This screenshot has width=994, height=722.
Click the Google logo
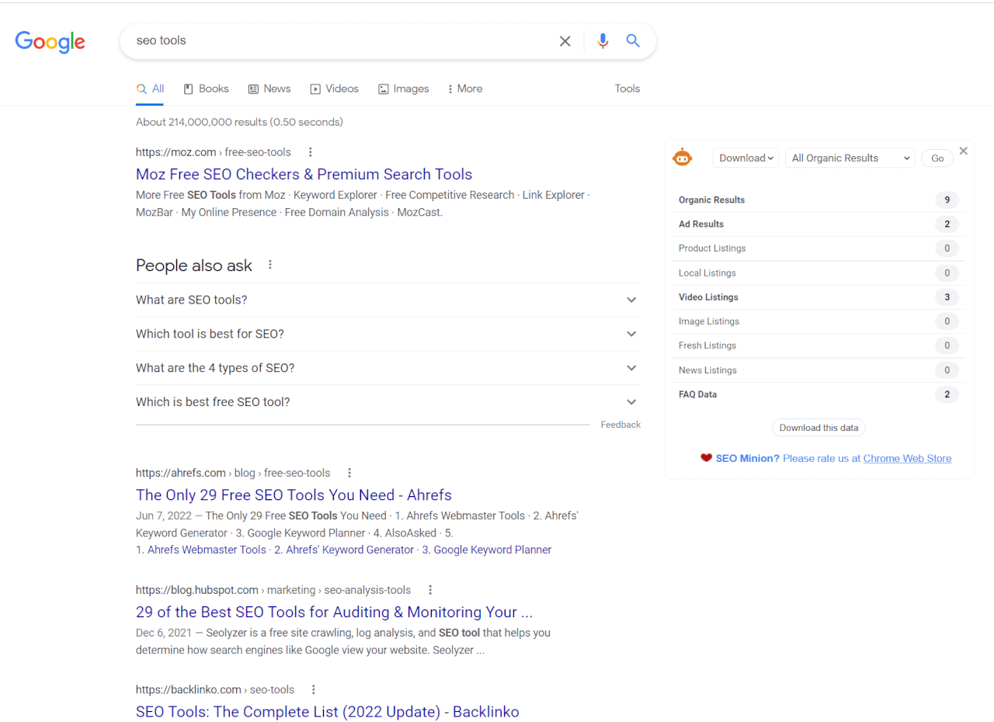click(x=50, y=42)
